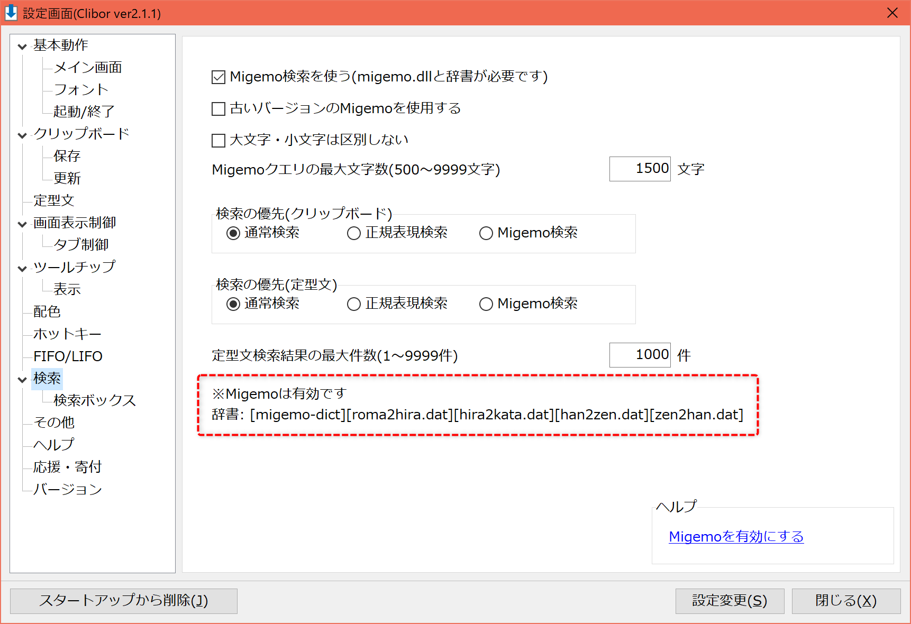The height and width of the screenshot is (624, 911).
Task: Open FIFO/LIFO settings page
Action: pyautogui.click(x=68, y=356)
